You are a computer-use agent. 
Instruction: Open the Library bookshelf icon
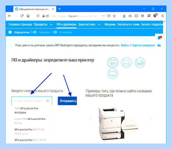pyautogui.click(x=130, y=16)
